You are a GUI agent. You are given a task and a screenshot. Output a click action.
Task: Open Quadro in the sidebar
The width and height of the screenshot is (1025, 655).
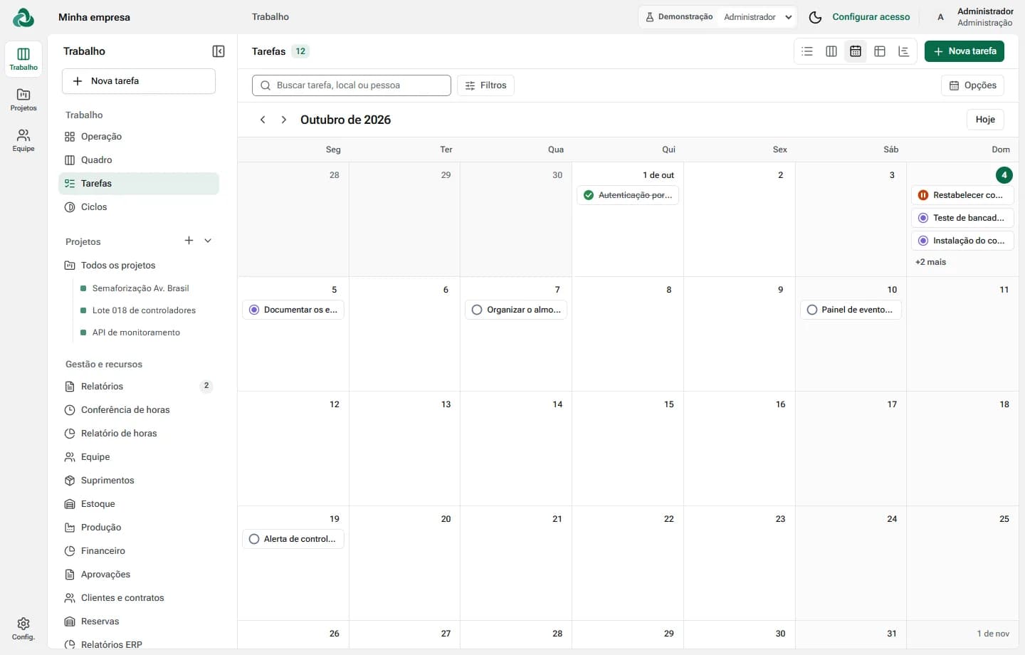point(139,160)
